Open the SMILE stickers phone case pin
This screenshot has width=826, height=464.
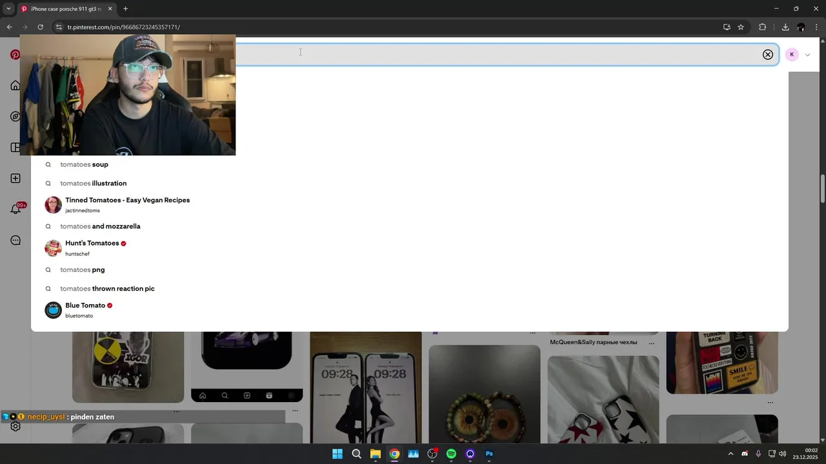click(722, 363)
